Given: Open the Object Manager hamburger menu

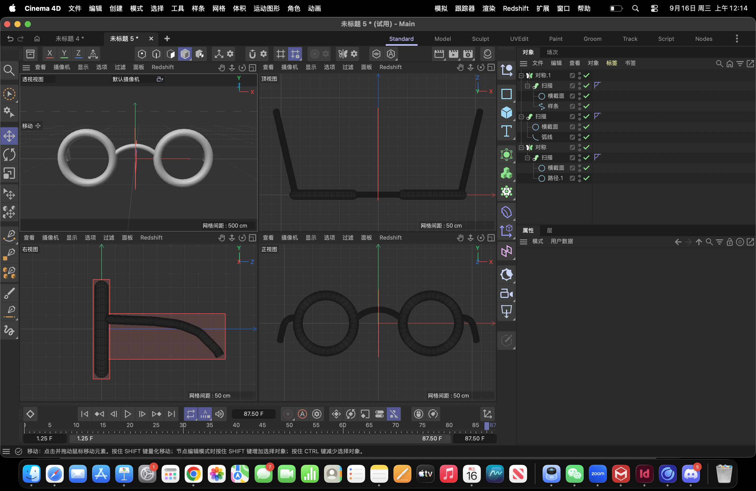Looking at the screenshot, I should [x=524, y=63].
